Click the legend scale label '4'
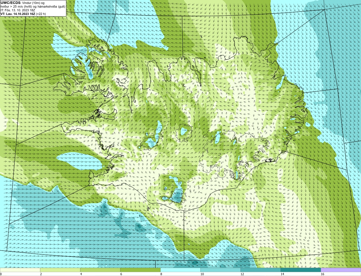 pos(81,274)
